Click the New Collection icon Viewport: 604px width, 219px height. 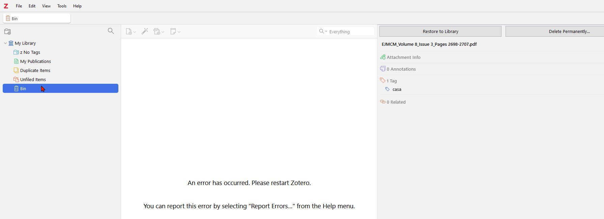coord(8,32)
